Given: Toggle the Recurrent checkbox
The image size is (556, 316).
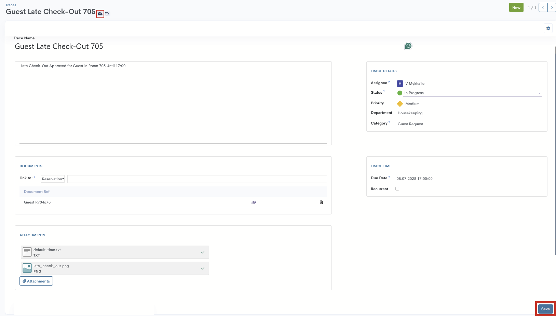Looking at the screenshot, I should [x=397, y=188].
